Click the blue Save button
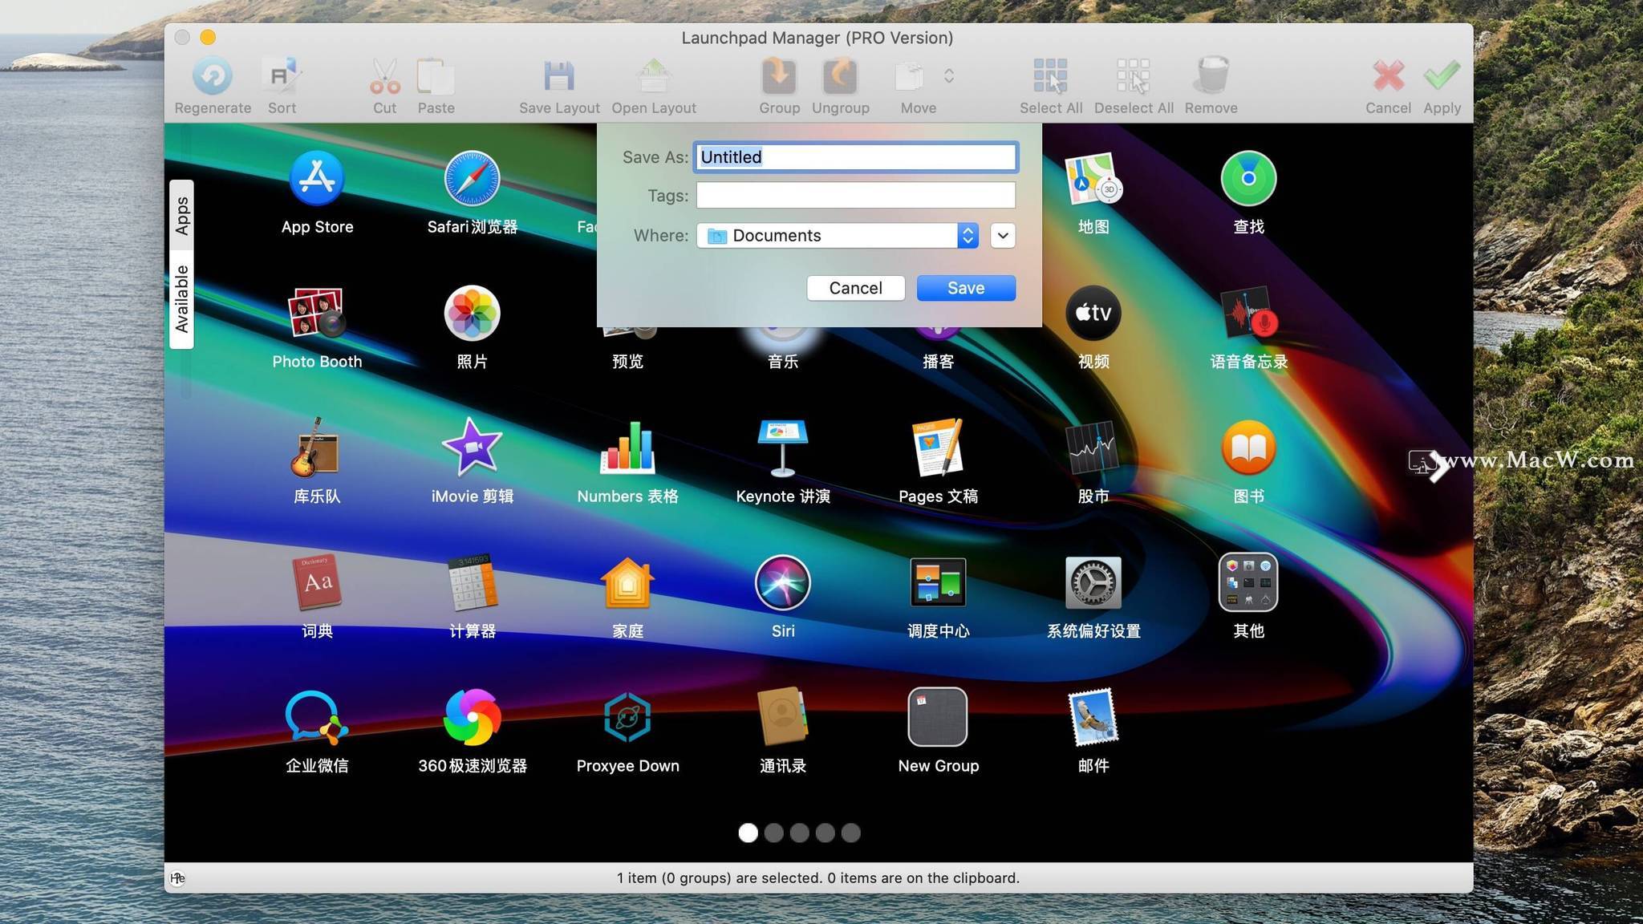 click(x=966, y=288)
